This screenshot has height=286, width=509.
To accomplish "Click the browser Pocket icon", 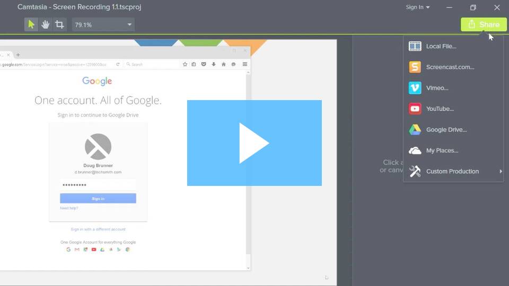I will tap(204, 64).
